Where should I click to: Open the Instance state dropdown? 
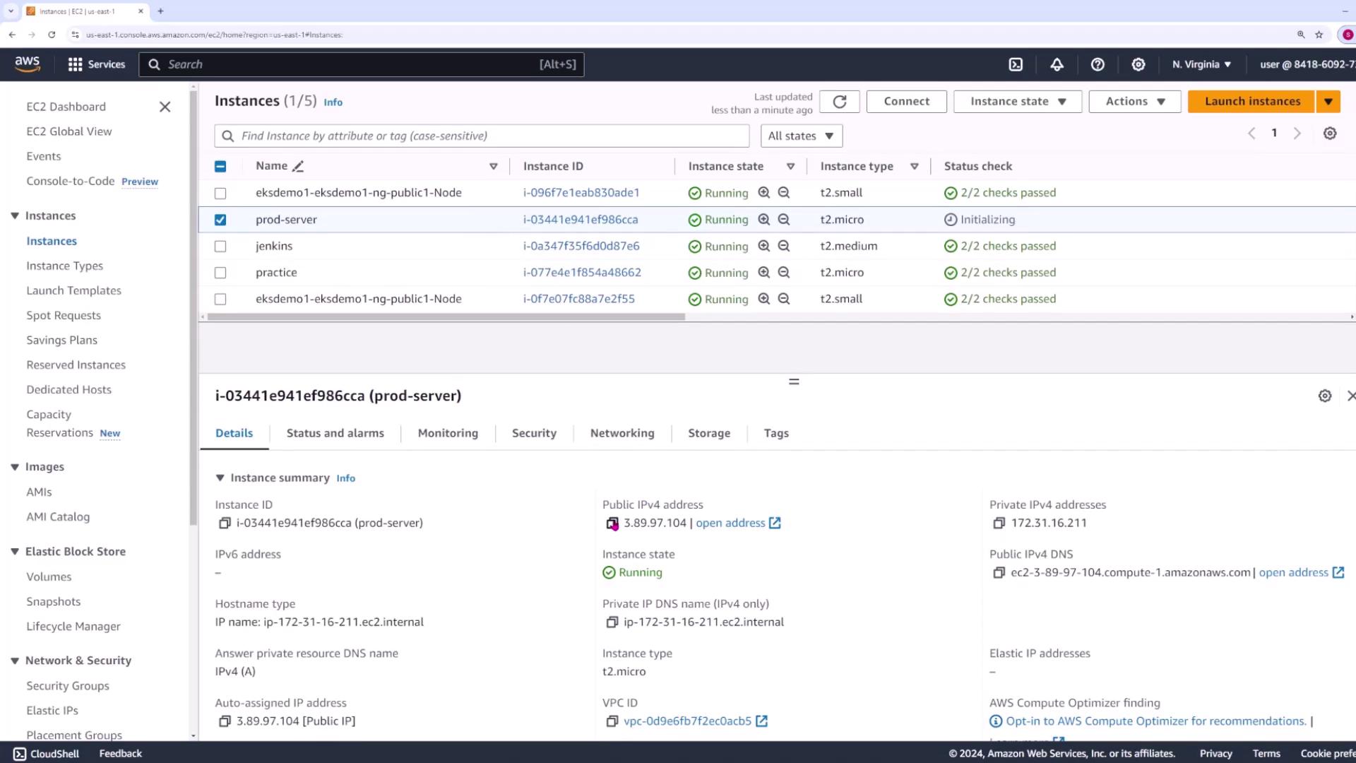tap(1017, 102)
